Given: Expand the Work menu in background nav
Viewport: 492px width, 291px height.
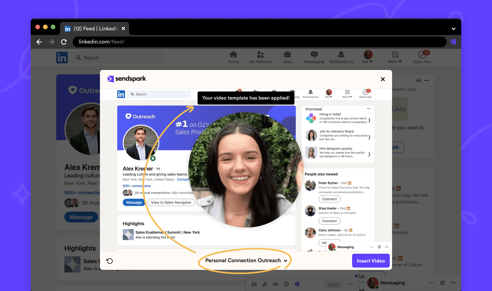Looking at the screenshot, I should (x=395, y=57).
